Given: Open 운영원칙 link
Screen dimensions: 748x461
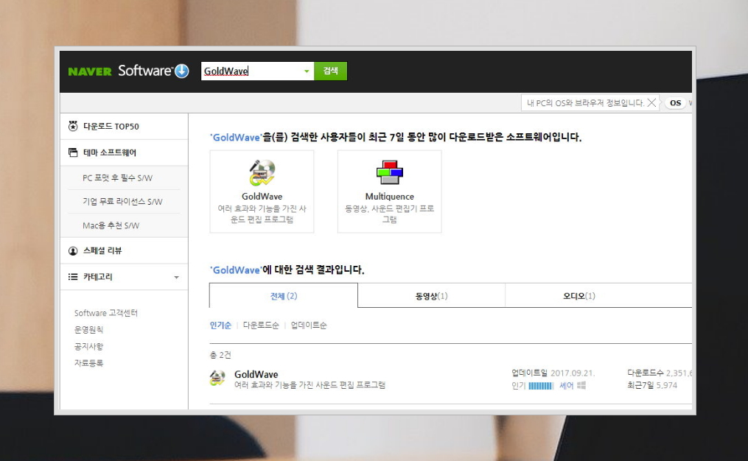Looking at the screenshot, I should (x=88, y=330).
